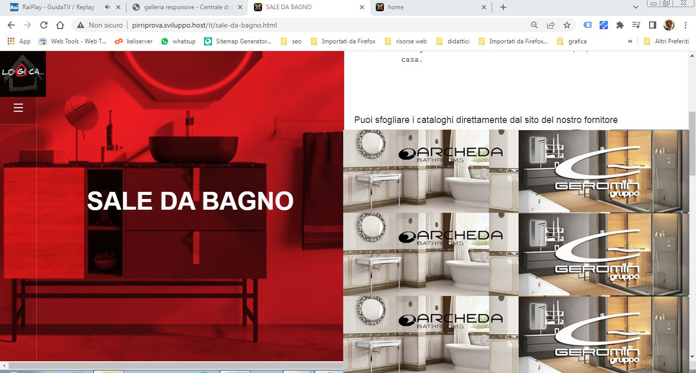
Task: Open the topmost Geromin Gruppo catalog banner
Action: pos(604,171)
